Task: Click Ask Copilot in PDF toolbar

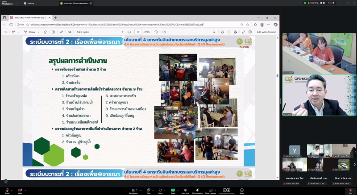Action: coord(83,32)
